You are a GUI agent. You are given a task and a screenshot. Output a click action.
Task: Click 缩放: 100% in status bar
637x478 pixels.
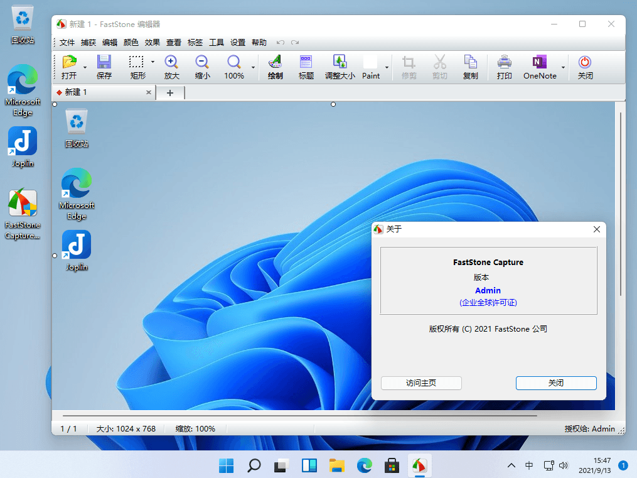(x=195, y=429)
